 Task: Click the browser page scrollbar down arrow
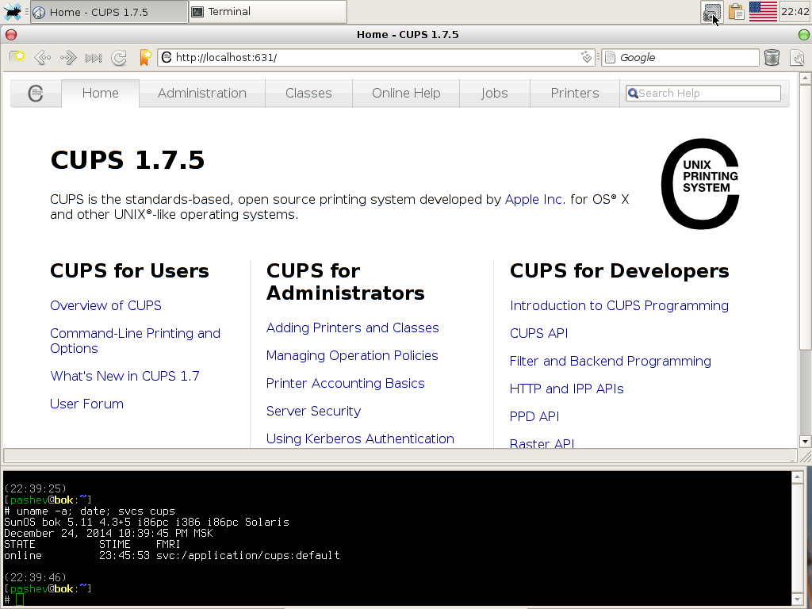tap(805, 442)
